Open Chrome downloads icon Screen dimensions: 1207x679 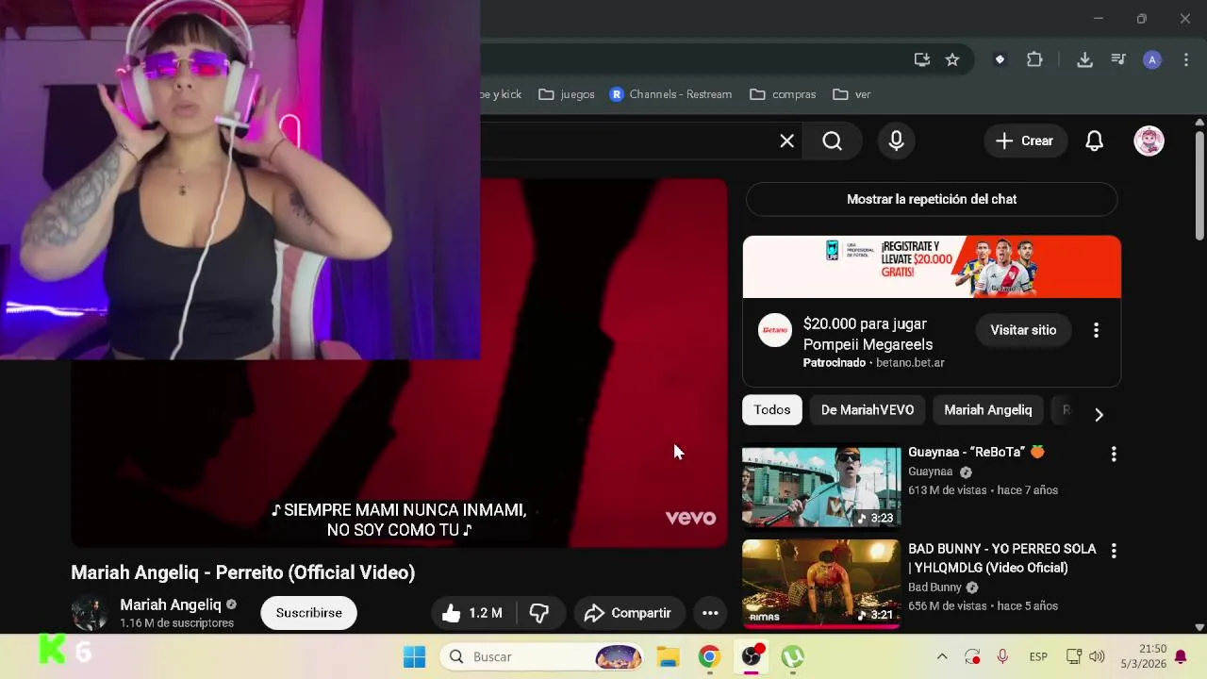tap(1084, 59)
